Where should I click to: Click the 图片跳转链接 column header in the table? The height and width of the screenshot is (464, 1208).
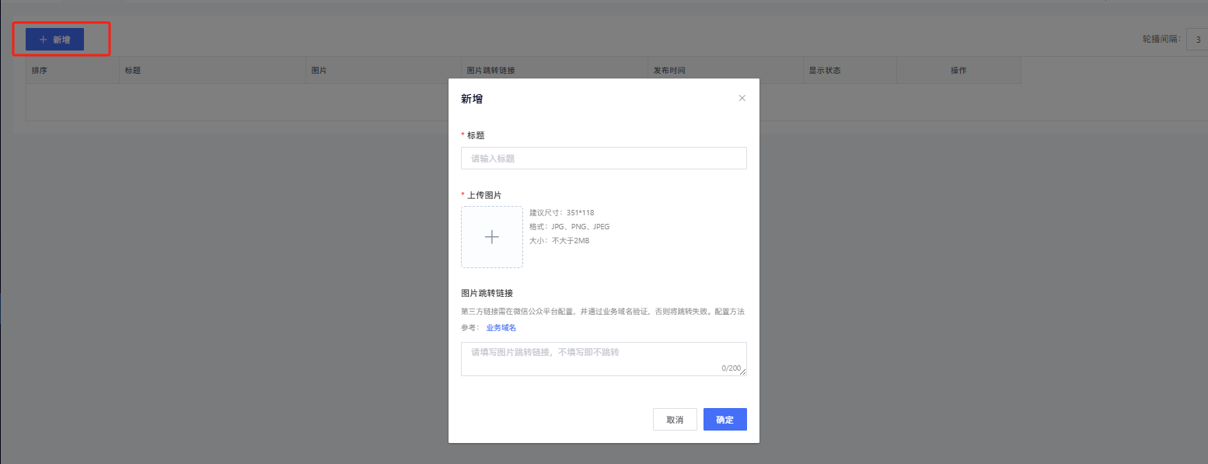tap(491, 71)
